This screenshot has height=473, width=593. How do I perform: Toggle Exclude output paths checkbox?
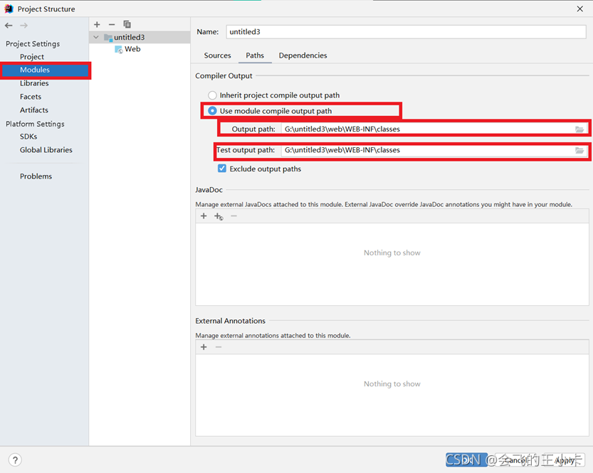coord(222,169)
